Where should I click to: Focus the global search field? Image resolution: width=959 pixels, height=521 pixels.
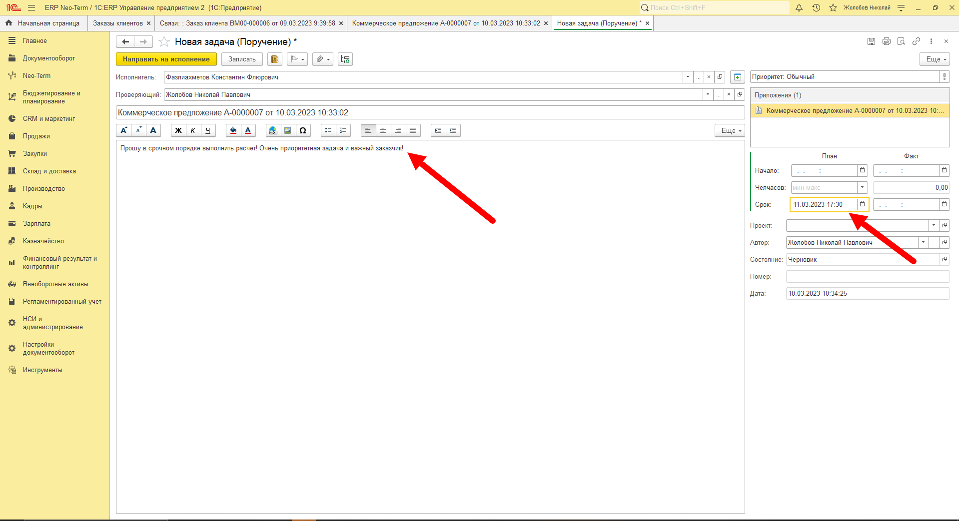click(x=715, y=7)
